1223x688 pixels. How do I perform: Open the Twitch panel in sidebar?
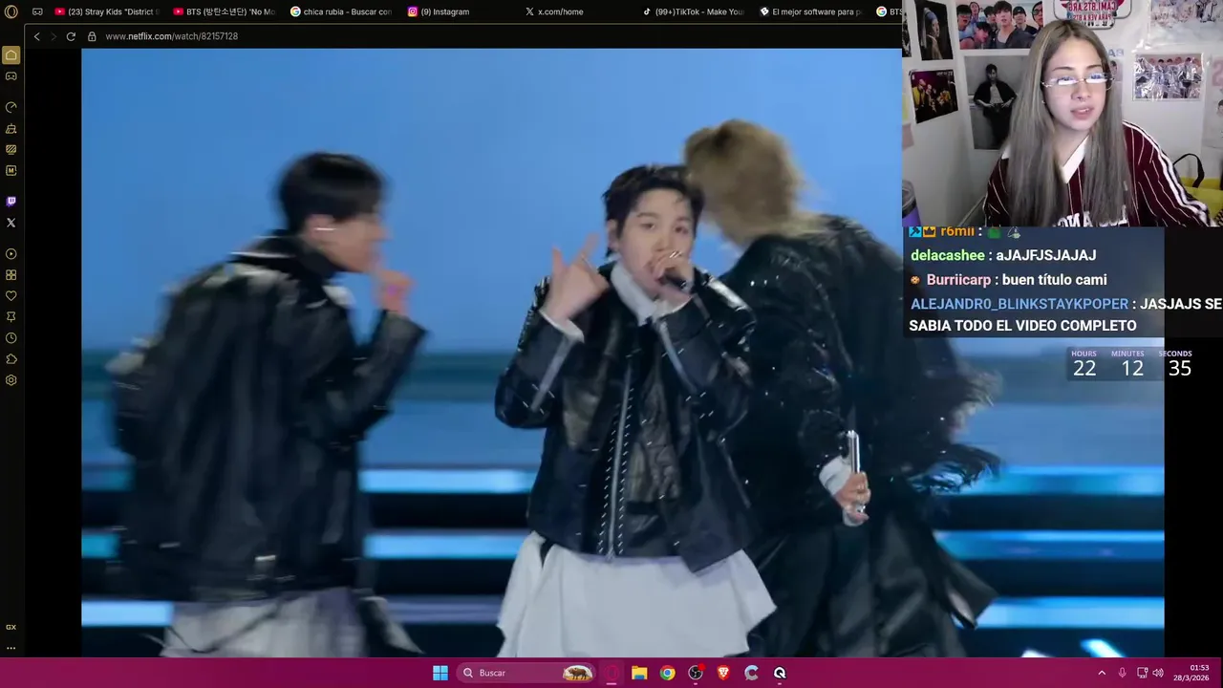(x=11, y=201)
